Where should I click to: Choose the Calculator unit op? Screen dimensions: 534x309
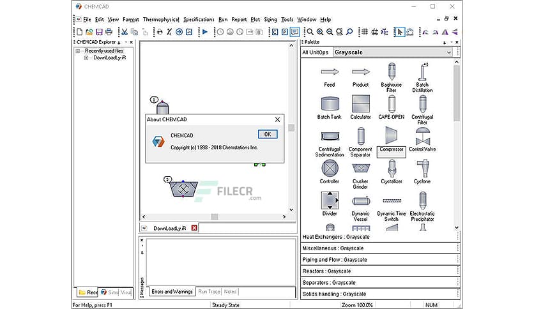pos(361,107)
